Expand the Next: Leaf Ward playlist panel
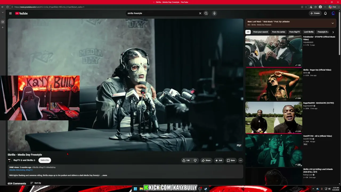This screenshot has height=192, width=341. 332,23
